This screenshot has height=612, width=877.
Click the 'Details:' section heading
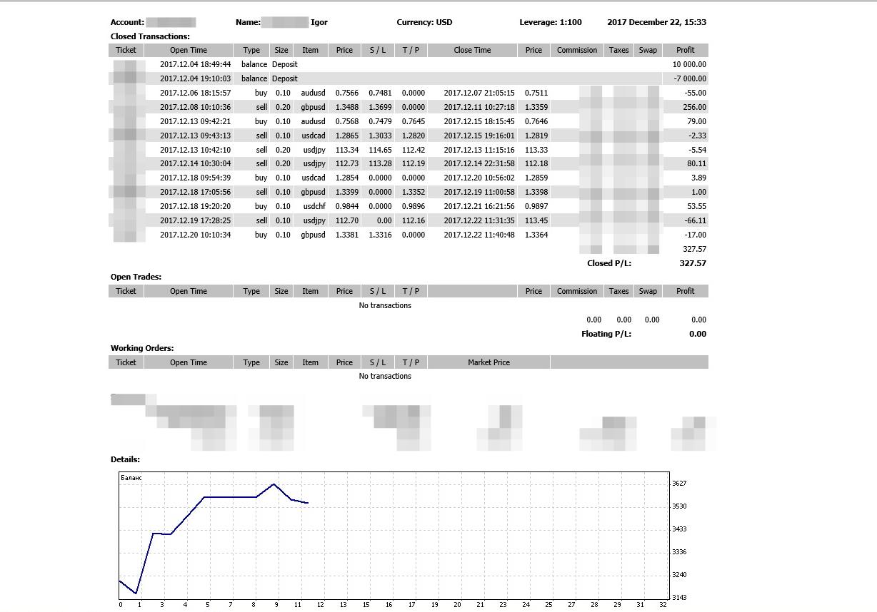[x=125, y=459]
